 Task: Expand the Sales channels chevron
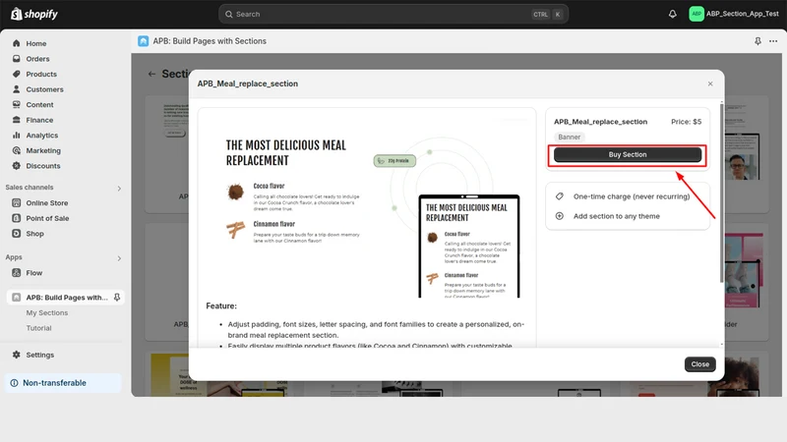coord(119,189)
